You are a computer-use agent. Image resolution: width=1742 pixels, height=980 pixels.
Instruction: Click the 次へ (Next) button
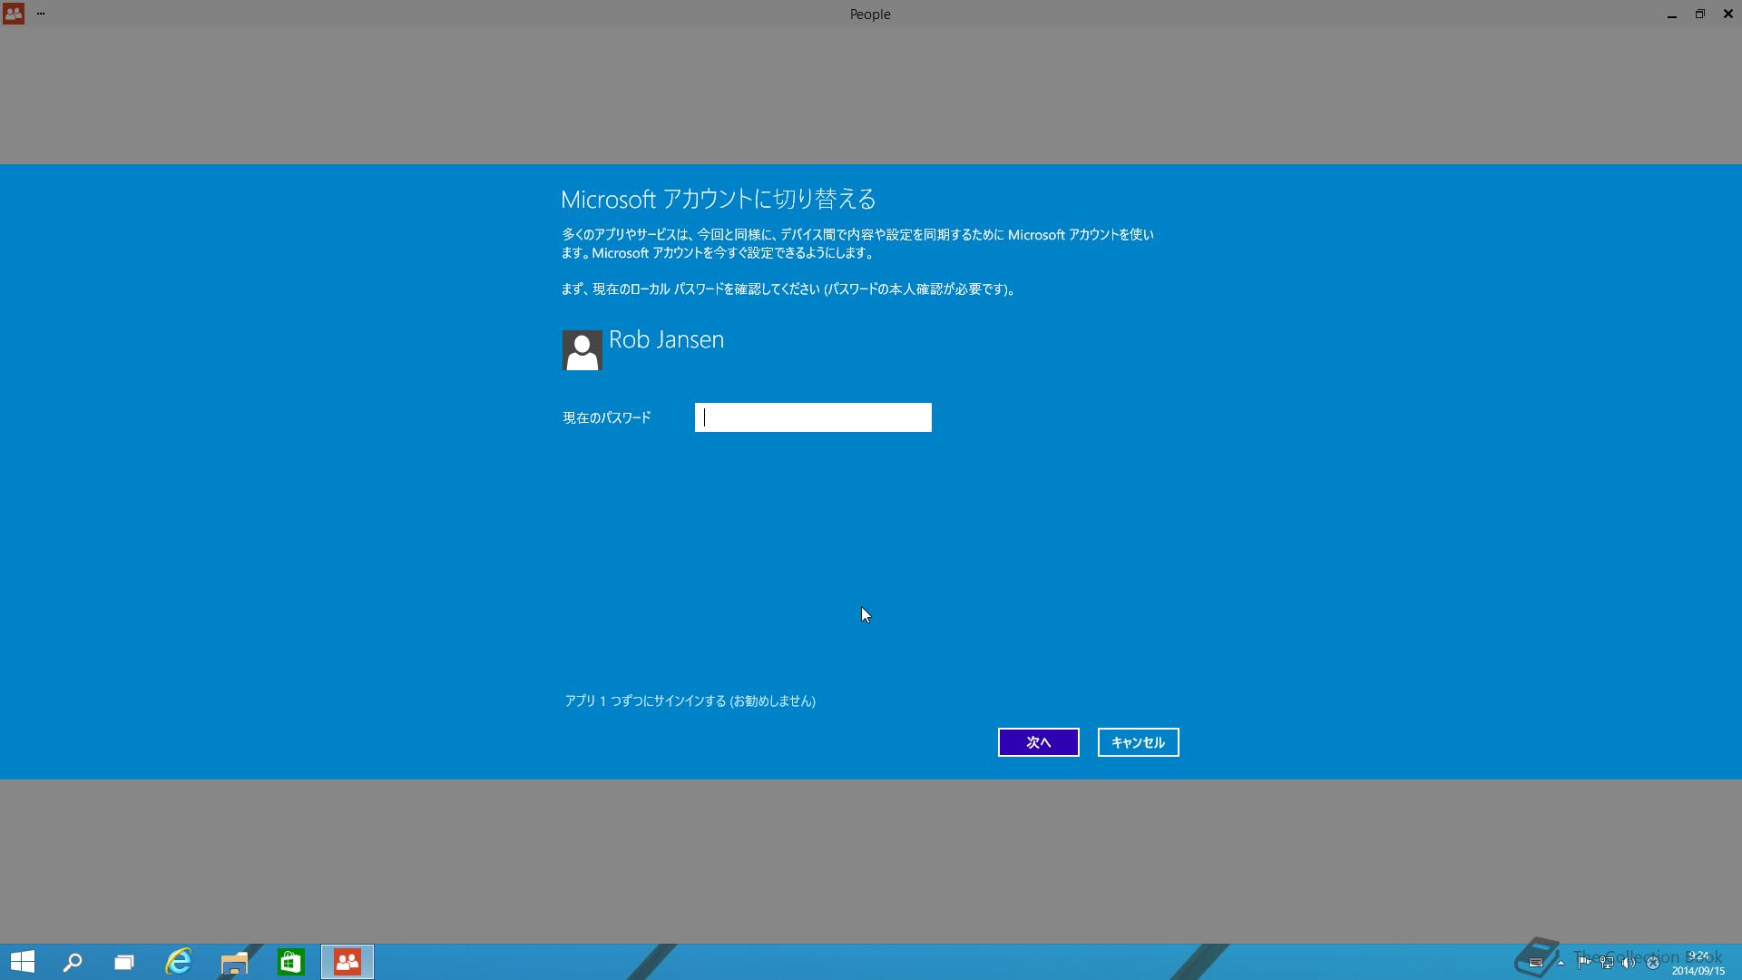tap(1039, 742)
